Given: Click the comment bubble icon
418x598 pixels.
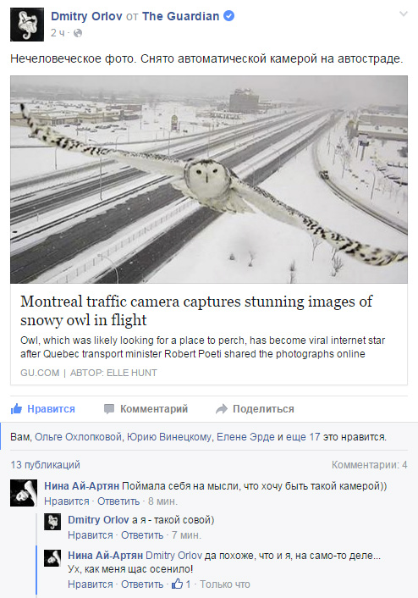Looking at the screenshot, I should point(109,409).
